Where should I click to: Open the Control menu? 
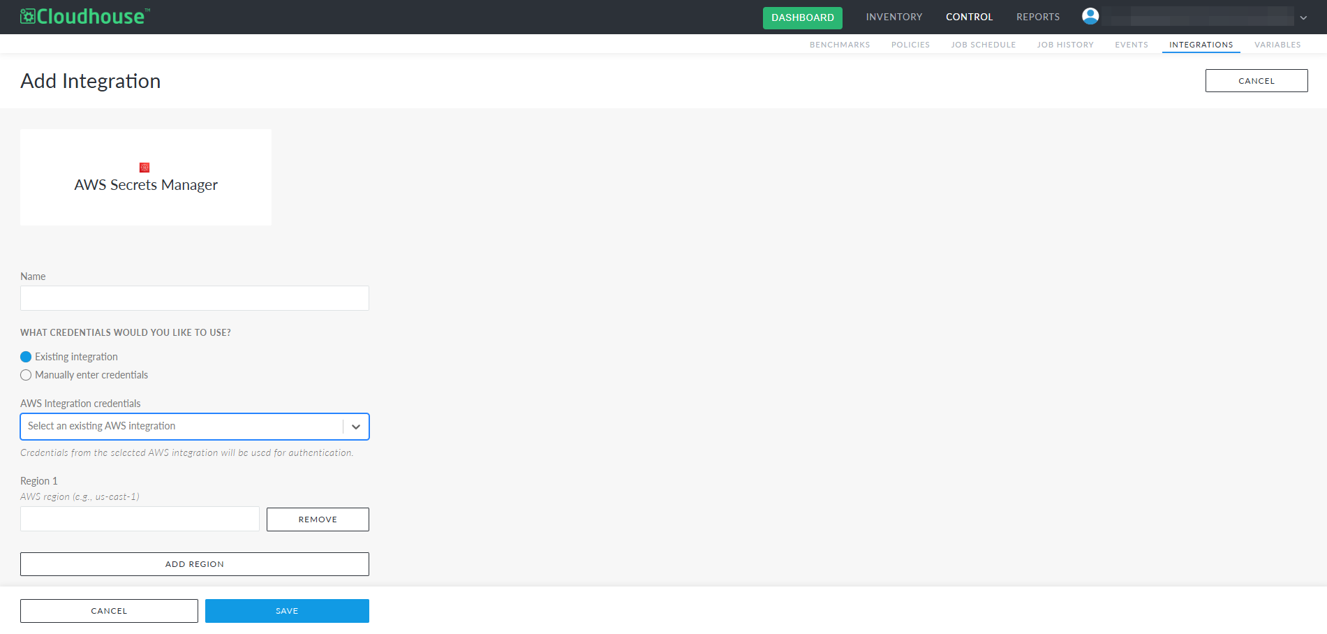[x=969, y=17]
